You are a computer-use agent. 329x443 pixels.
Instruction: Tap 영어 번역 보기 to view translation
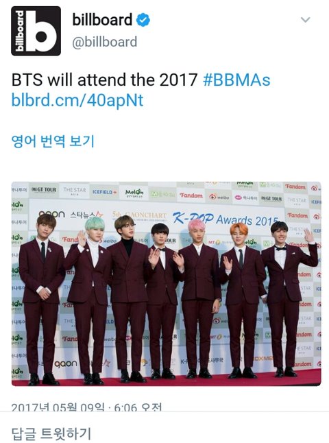(x=53, y=141)
